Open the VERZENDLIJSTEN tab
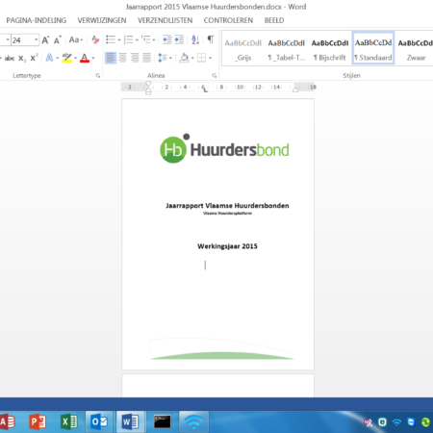Screen dimensions: 433x433 166,20
